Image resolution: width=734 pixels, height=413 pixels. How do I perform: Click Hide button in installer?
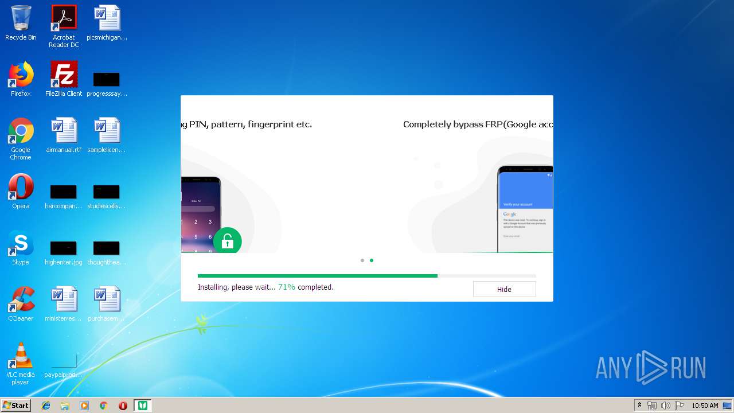point(504,289)
